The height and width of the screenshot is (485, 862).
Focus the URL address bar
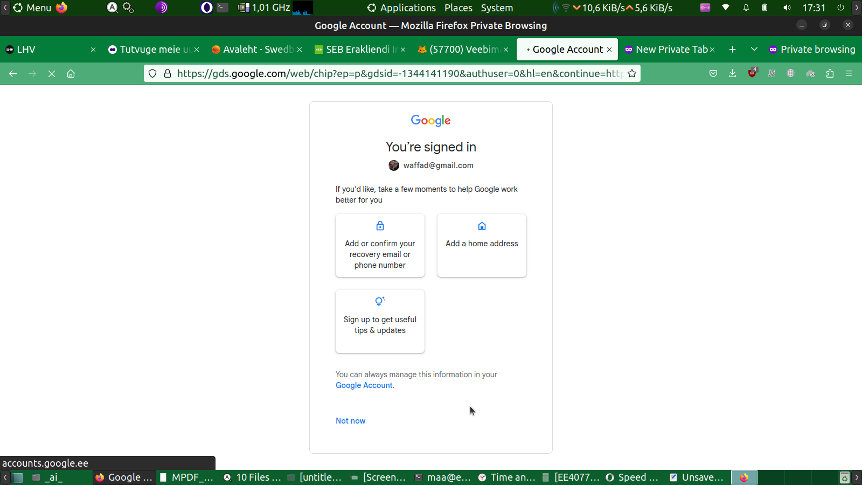pos(392,73)
